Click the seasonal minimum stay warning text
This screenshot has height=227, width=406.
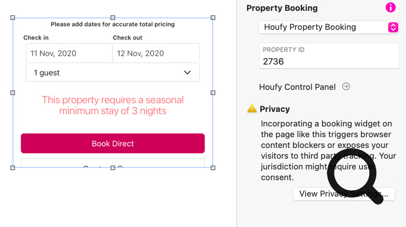click(x=113, y=106)
